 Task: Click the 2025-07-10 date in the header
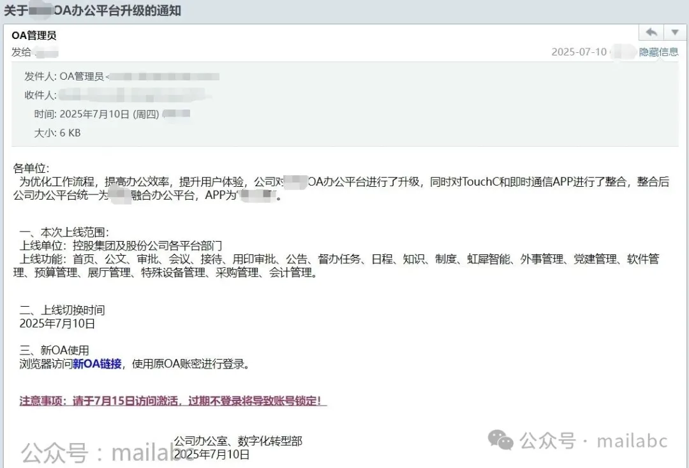(579, 52)
